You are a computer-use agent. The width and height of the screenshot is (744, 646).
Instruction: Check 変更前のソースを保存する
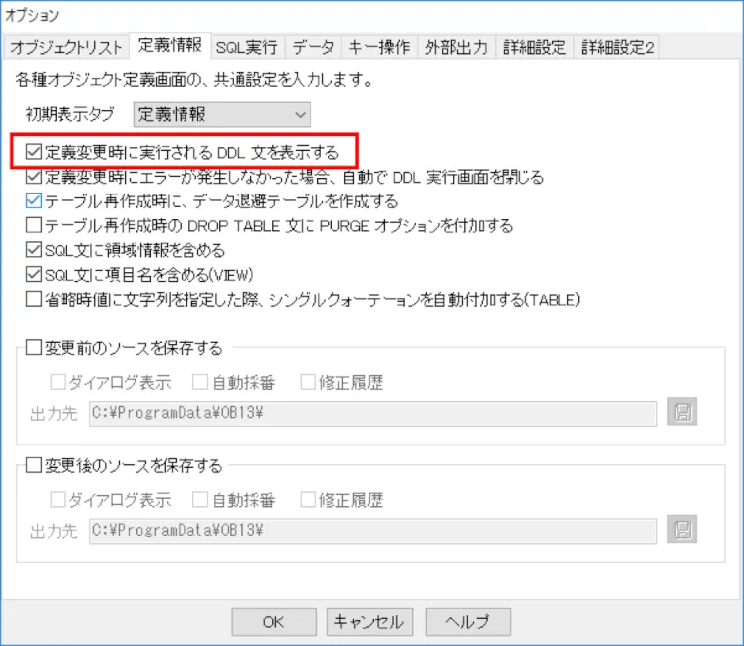[34, 348]
